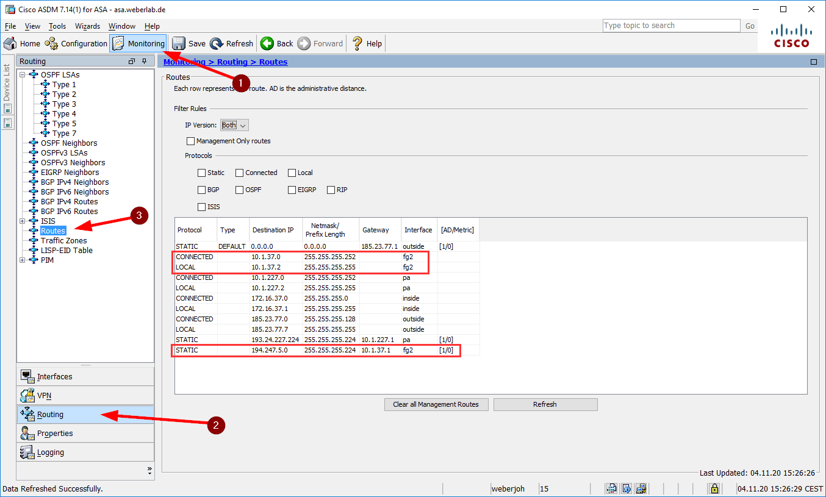
Task: Open Configuration from the toolbar
Action: coord(76,43)
